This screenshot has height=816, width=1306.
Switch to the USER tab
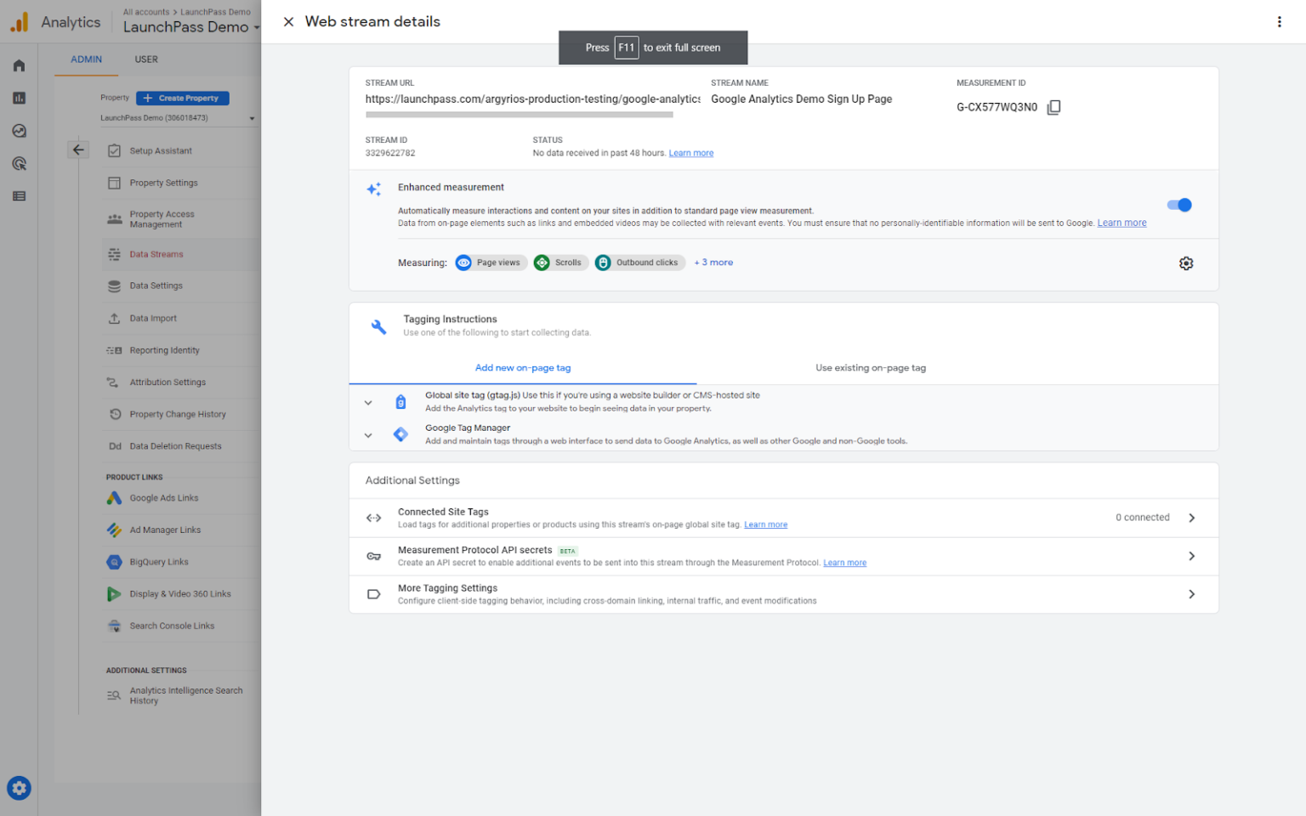(x=146, y=59)
